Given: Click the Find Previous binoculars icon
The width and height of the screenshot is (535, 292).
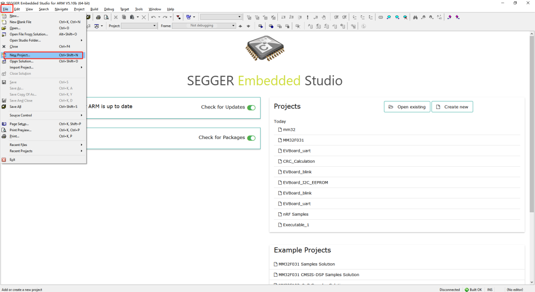Looking at the screenshot, I should [424, 17].
